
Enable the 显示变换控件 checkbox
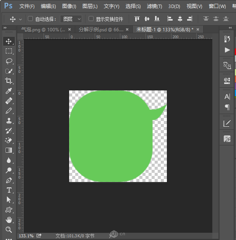(91, 19)
